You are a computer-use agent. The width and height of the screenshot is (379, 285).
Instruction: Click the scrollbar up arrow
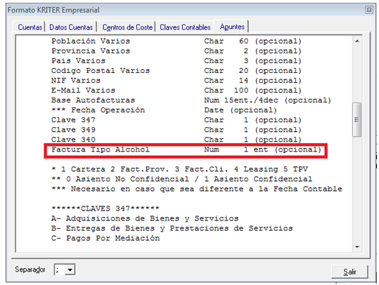pos(357,41)
